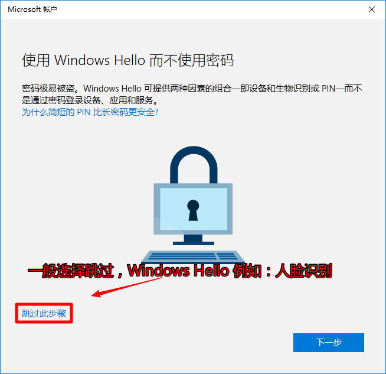Click description line starting 密码极易被盗
The height and width of the screenshot is (374, 386).
click(192, 89)
